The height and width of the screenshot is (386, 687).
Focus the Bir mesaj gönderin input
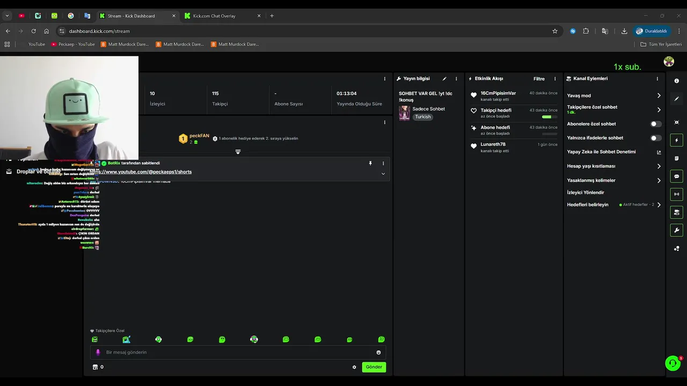pyautogui.click(x=238, y=352)
